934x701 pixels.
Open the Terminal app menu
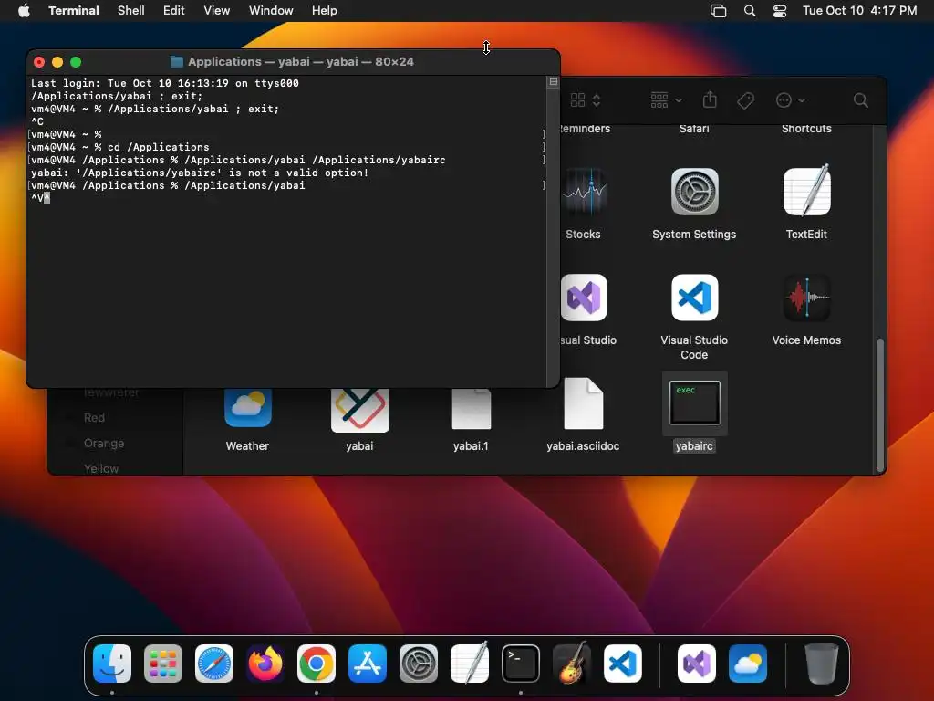(x=74, y=11)
